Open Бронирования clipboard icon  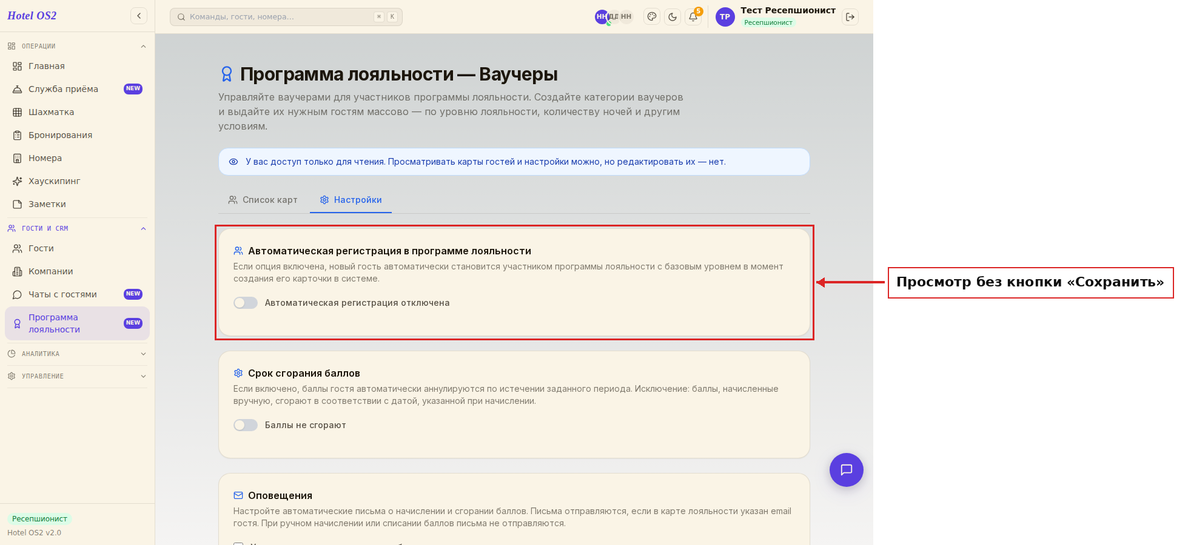click(17, 135)
